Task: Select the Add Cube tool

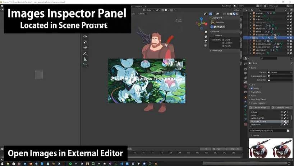Action: tap(85, 65)
